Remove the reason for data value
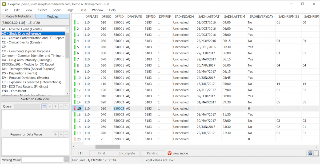The image size is (320, 164). [67, 134]
